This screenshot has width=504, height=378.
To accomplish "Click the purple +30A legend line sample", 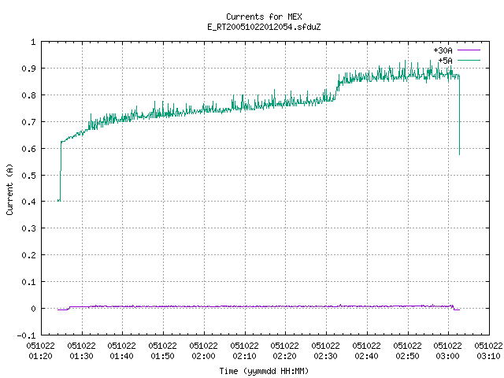I will [469, 50].
